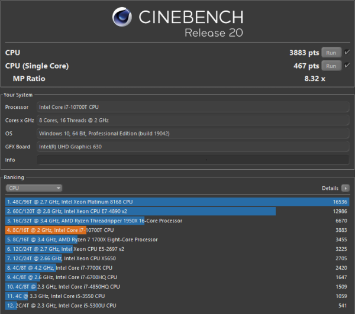This screenshot has height=314, width=355.
Task: Click the Processor field with i7-10700T
Action: pyautogui.click(x=193, y=107)
